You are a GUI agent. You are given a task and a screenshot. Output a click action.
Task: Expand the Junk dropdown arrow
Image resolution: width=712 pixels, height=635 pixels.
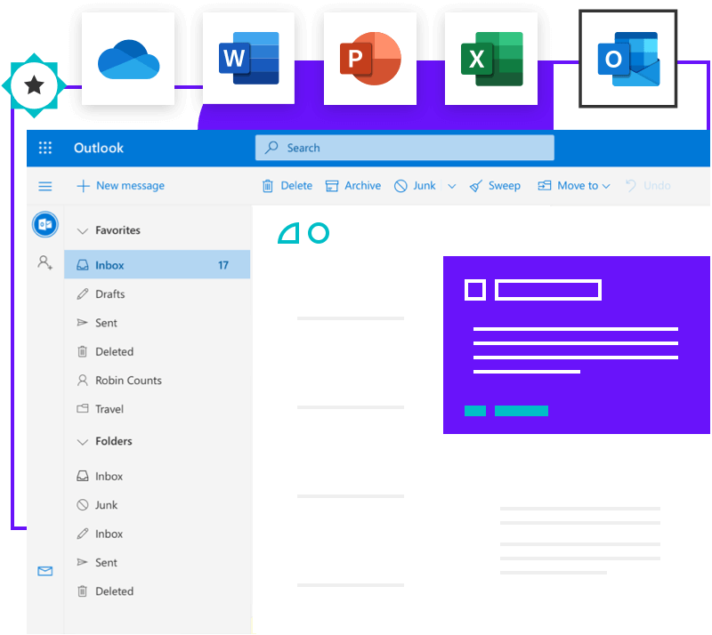(x=451, y=186)
